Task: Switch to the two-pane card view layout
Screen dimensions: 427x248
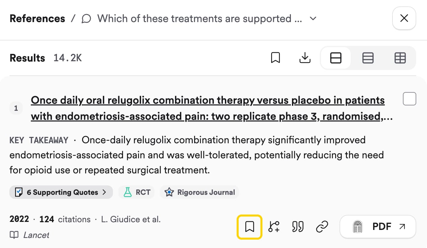Action: pos(336,58)
